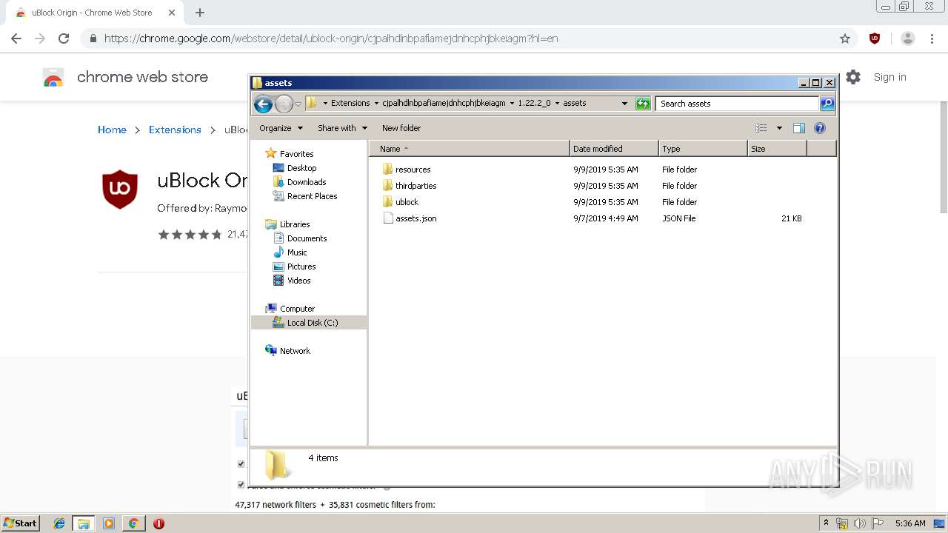948x533 pixels.
Task: Click the volume icon in system tray
Action: (x=859, y=523)
